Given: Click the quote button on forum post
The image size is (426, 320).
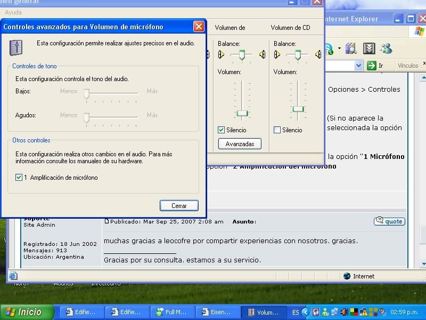Looking at the screenshot, I should (389, 221).
